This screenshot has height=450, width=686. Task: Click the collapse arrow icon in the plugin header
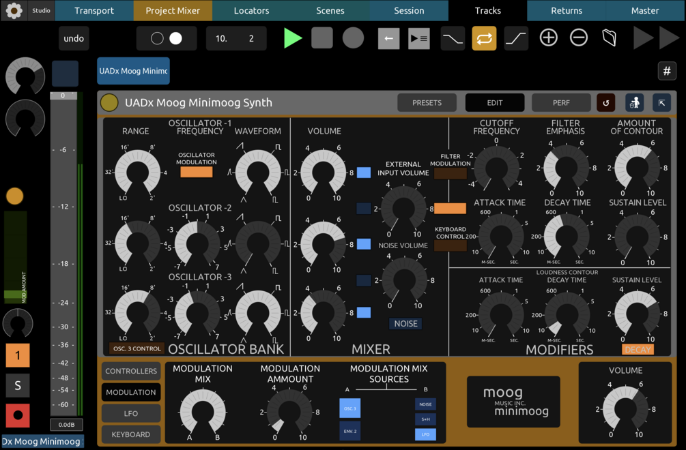661,103
